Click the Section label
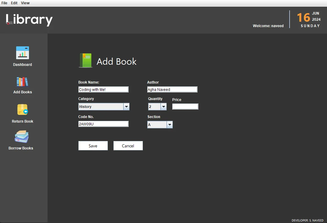Image resolution: width=327 pixels, height=223 pixels. [154, 117]
